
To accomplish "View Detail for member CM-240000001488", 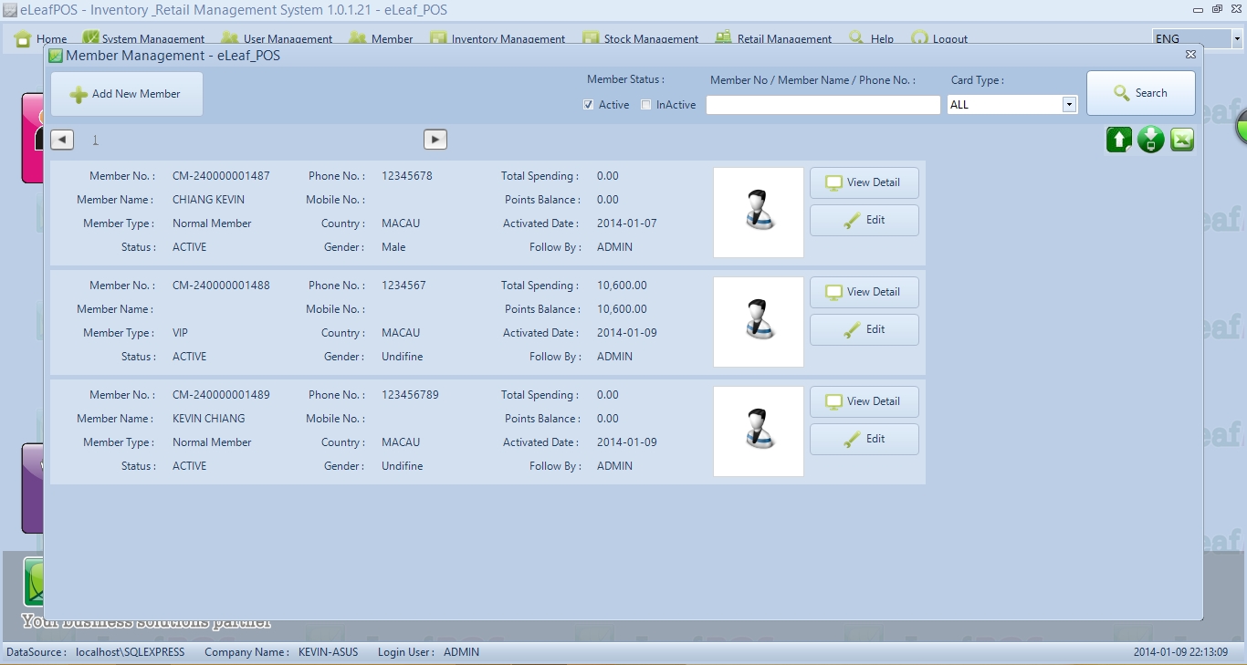I will click(x=864, y=292).
